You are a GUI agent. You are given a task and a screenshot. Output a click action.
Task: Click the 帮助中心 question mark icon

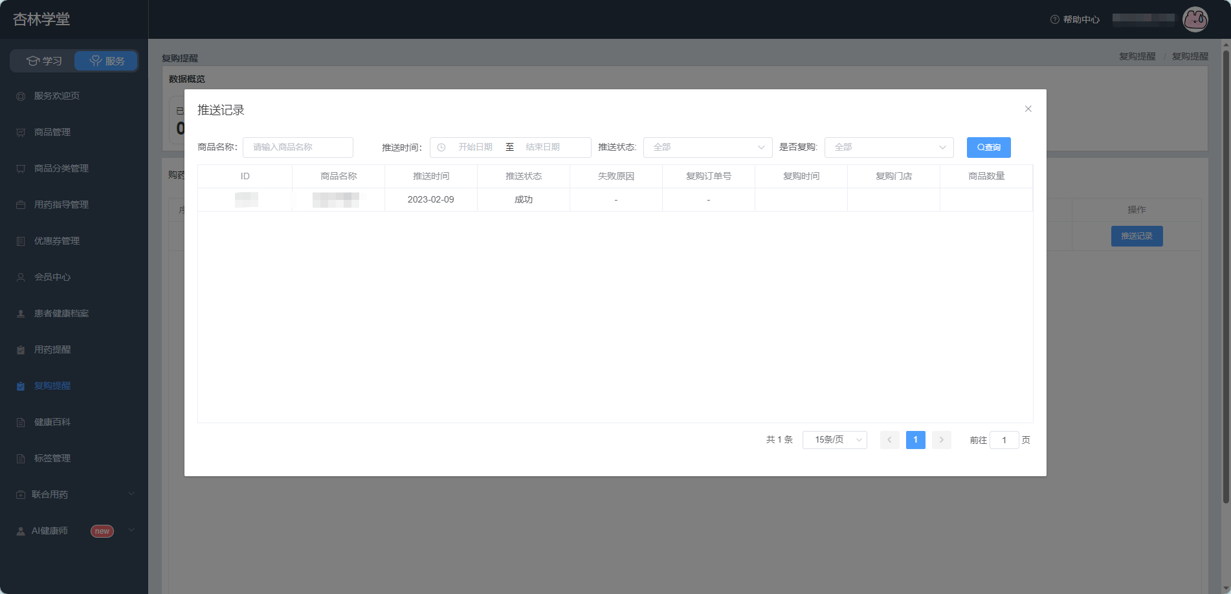[1054, 19]
